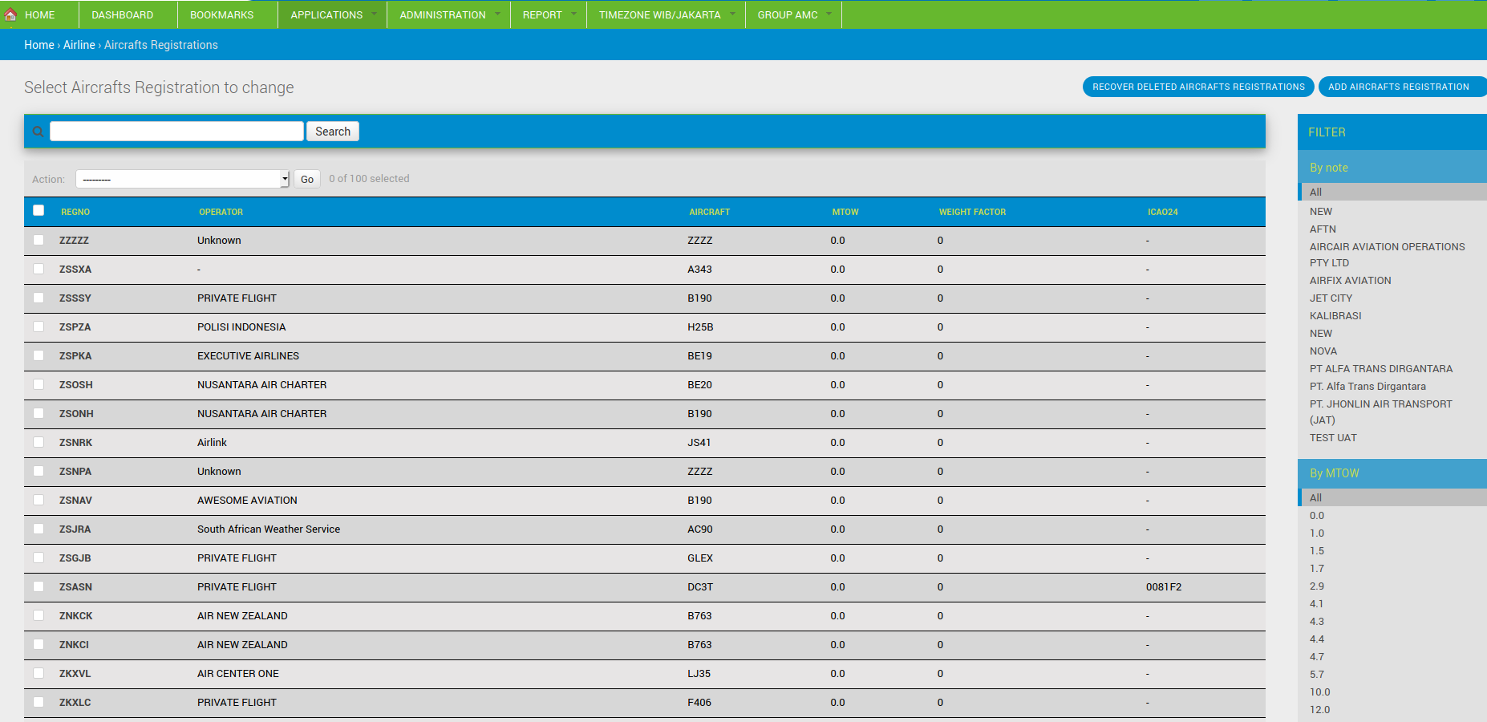Open the ZSPZA registration link

(x=75, y=327)
